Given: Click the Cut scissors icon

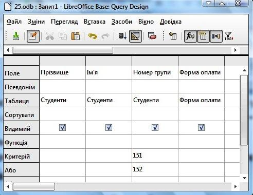Looking at the screenshot, I should (x=50, y=36).
